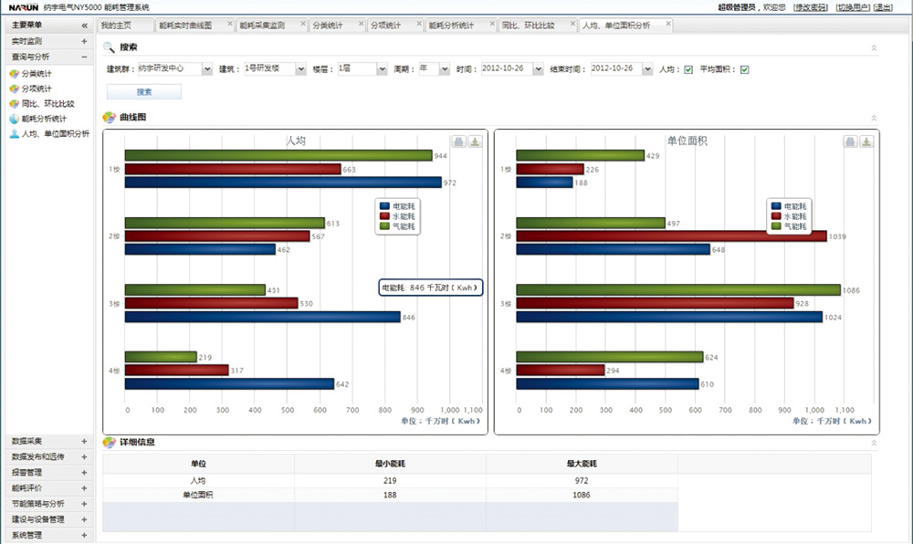Click the 详细信息 section icon

[x=109, y=442]
